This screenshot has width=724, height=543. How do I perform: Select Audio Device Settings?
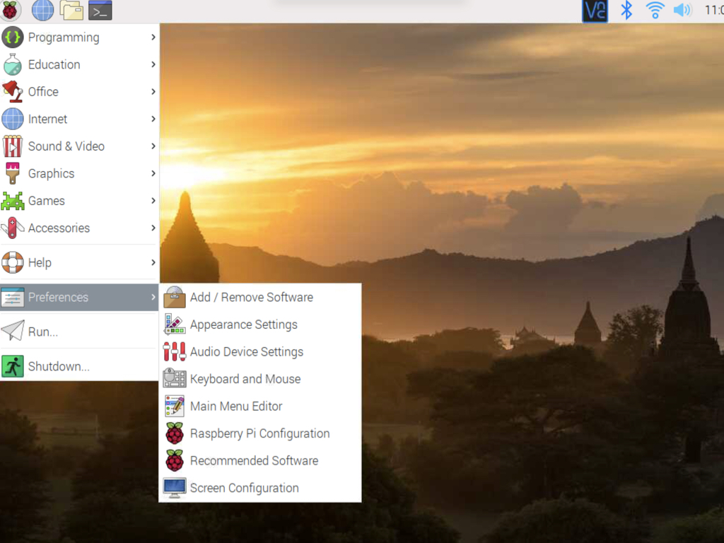point(246,351)
